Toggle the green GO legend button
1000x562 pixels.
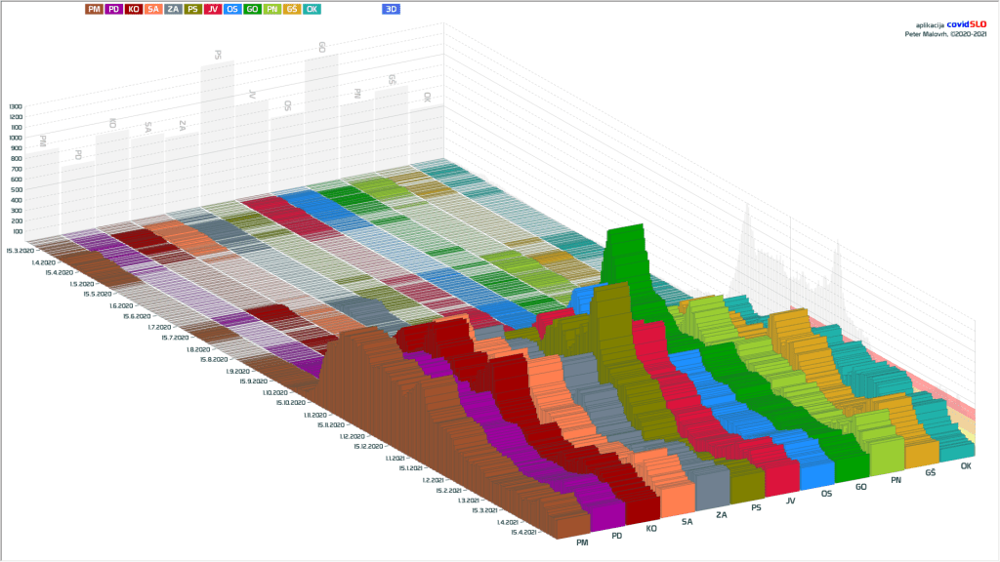click(x=252, y=9)
